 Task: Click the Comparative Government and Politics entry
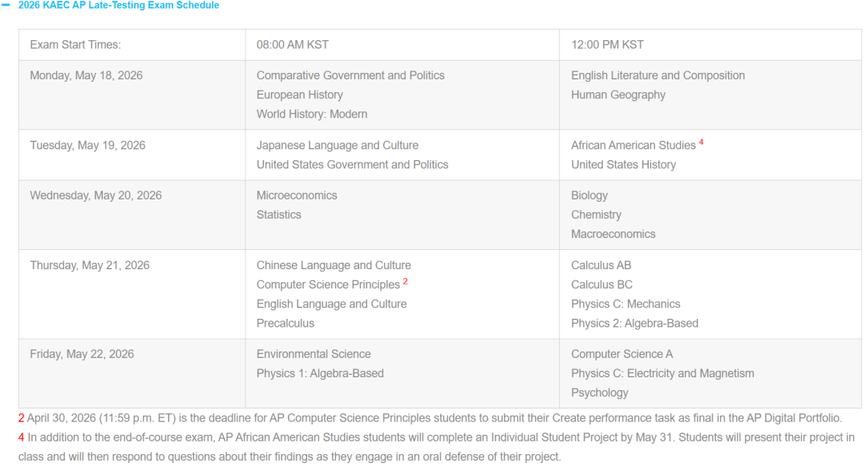pos(350,75)
